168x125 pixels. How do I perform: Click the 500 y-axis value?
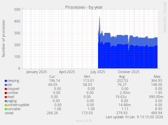point(17,9)
